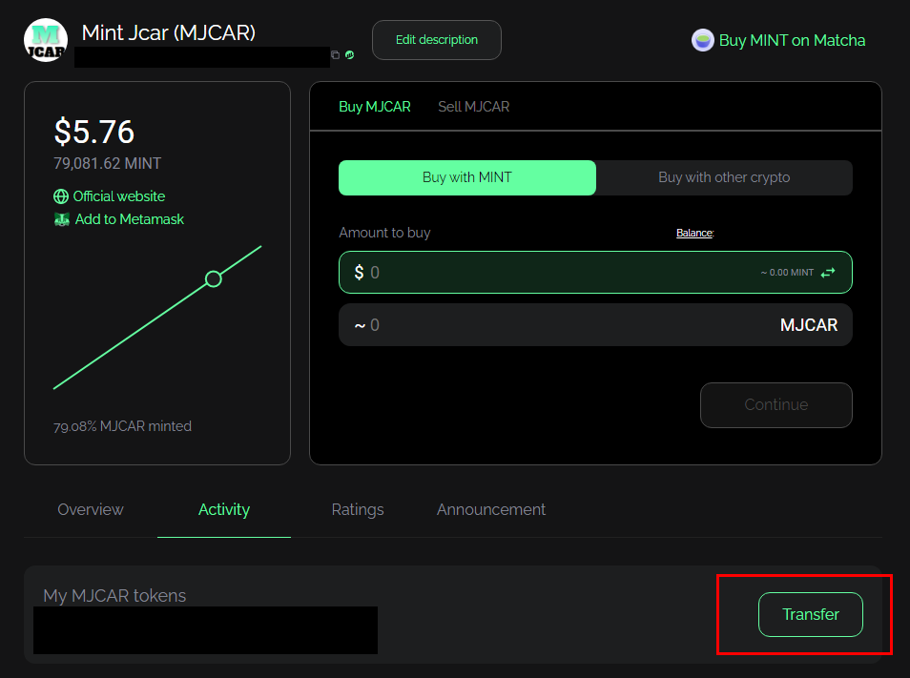The height and width of the screenshot is (678, 910).
Task: Click the 79.08% MJCAR minted text
Action: tap(122, 426)
